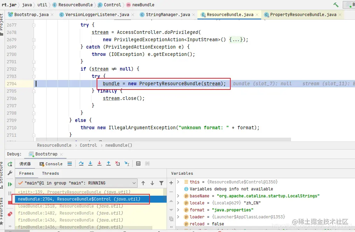Image resolution: width=355 pixels, height=232 pixels.
Task: Expand the format variable
Action: (x=178, y=210)
